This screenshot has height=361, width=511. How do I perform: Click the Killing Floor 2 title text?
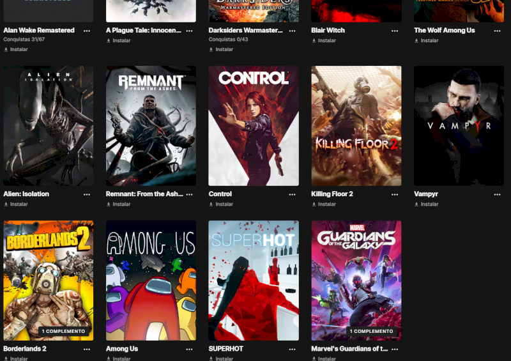(x=332, y=194)
